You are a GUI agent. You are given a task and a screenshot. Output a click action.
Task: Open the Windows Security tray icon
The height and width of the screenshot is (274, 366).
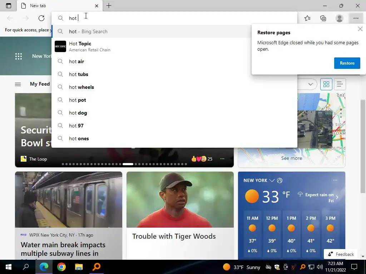click(277, 267)
